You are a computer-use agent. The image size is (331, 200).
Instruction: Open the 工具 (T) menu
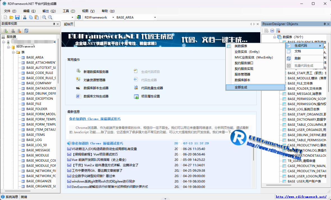[69, 11]
